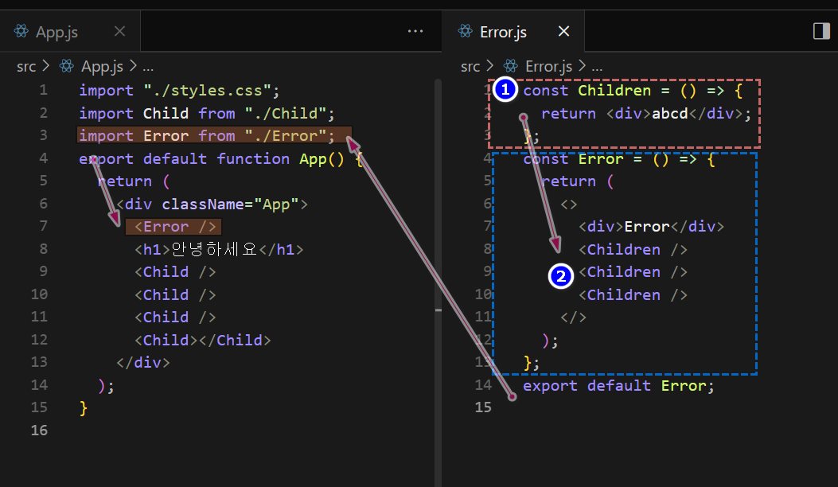The height and width of the screenshot is (487, 838).
Task: Click the blue circle marker numbered 2
Action: 562,277
